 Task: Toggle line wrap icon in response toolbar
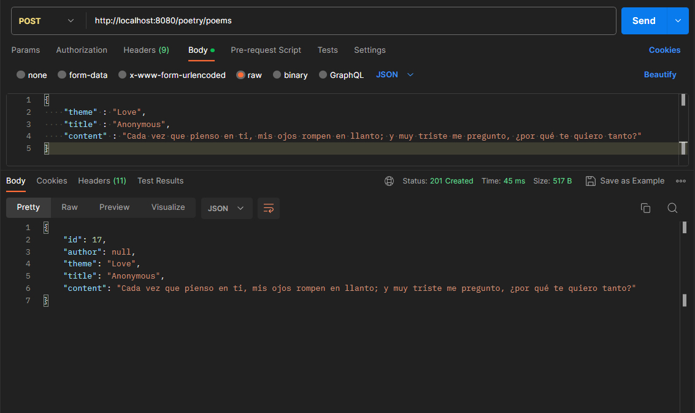click(269, 208)
